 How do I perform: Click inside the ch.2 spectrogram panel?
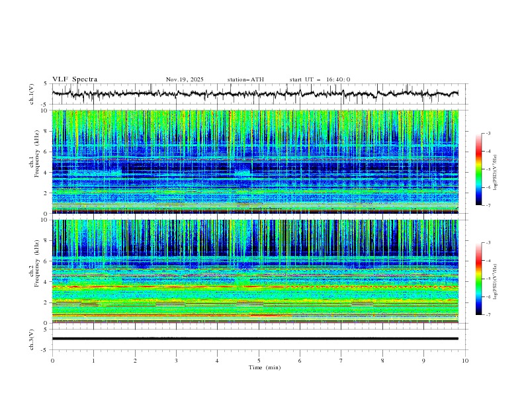[x=255, y=271]
